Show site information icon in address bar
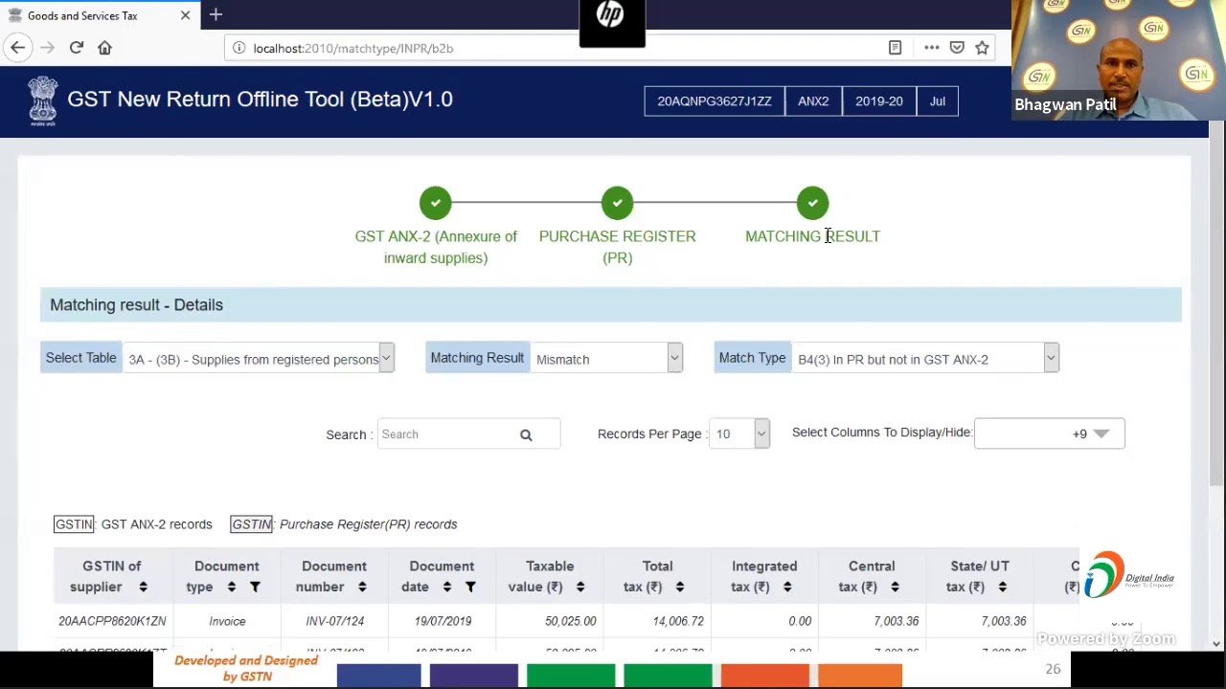The height and width of the screenshot is (689, 1226). pos(238,48)
